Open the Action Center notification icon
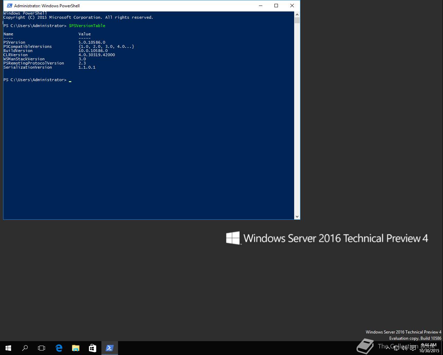Viewport: 443px width, 355px height. point(413,348)
